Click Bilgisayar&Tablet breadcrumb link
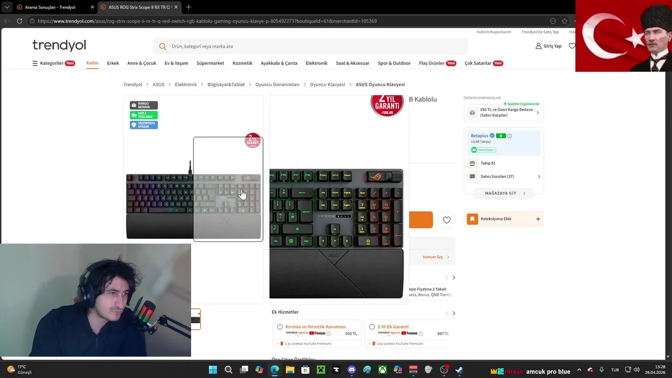 [226, 85]
